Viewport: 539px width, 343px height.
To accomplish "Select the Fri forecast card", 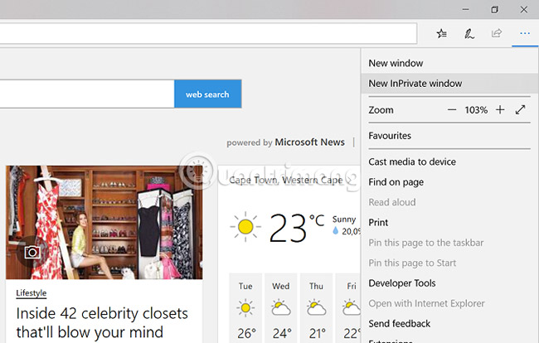I will 348,308.
